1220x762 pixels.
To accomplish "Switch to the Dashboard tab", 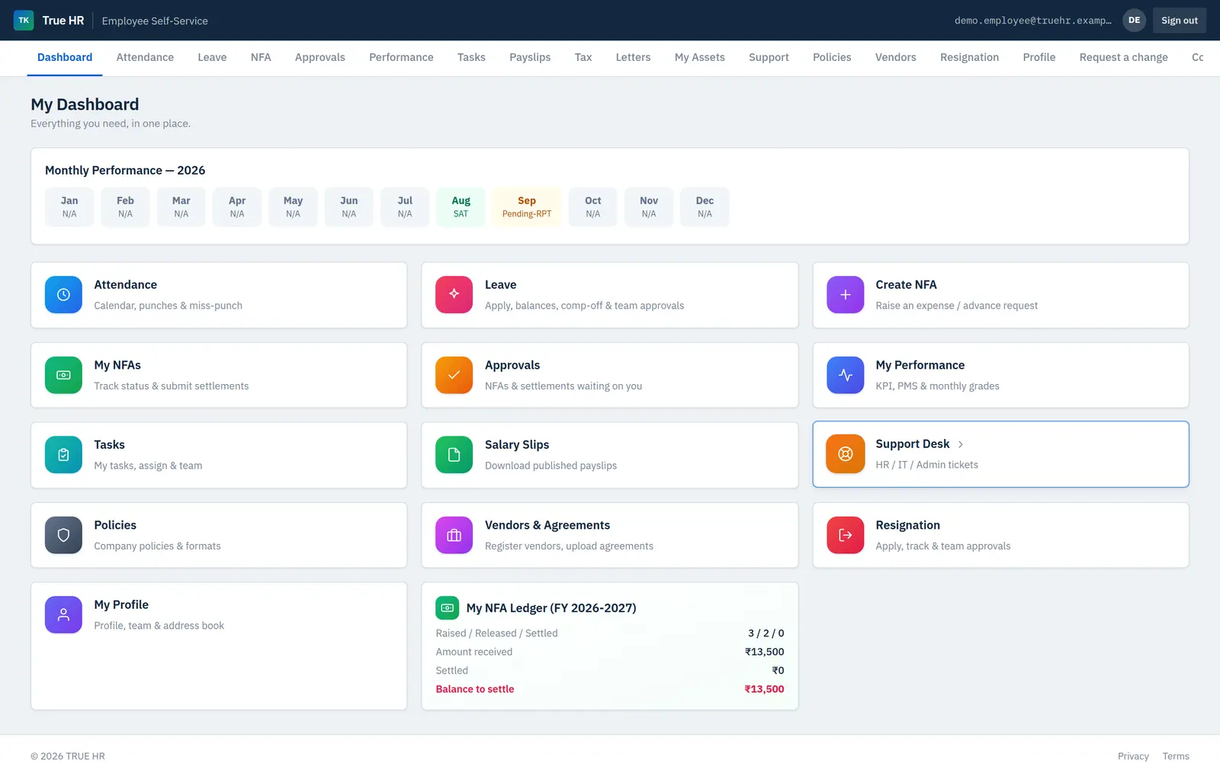I will [65, 58].
